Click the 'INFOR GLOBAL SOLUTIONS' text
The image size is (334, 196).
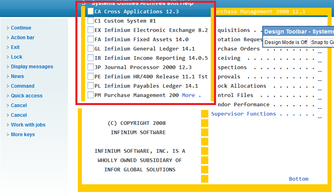coord(140,170)
